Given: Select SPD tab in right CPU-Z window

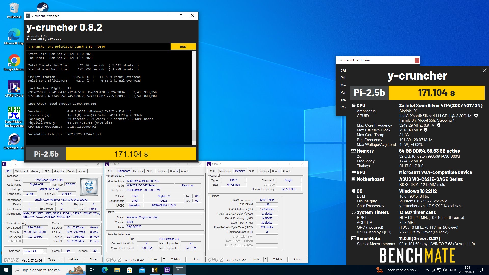Looking at the screenshot, I should [x=251, y=171].
